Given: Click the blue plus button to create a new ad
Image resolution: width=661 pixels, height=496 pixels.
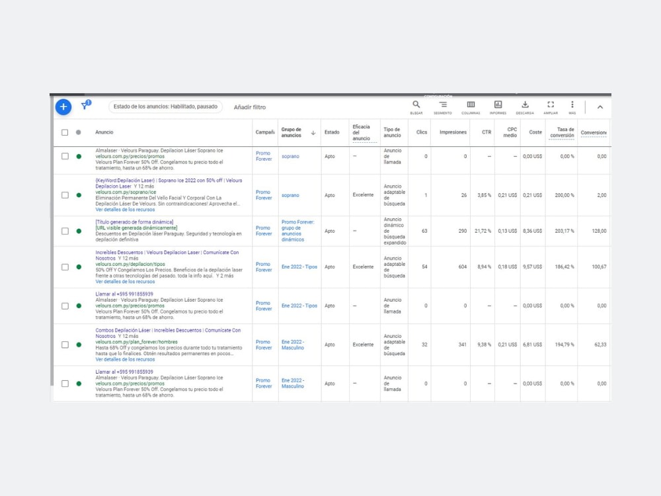Looking at the screenshot, I should 63,106.
